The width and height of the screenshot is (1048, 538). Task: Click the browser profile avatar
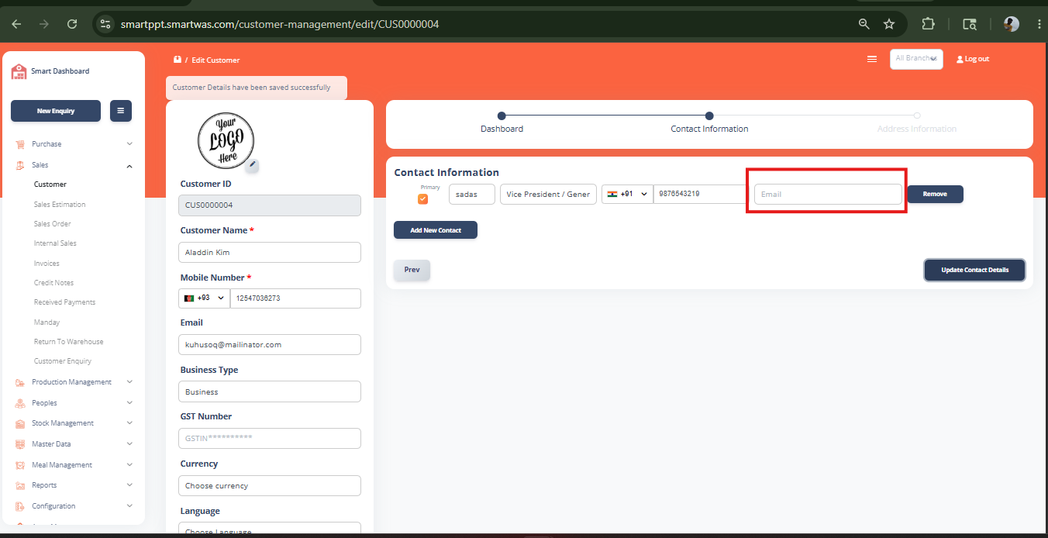[x=1012, y=24]
